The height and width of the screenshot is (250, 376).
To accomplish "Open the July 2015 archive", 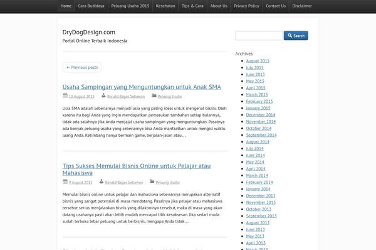I will [254, 67].
